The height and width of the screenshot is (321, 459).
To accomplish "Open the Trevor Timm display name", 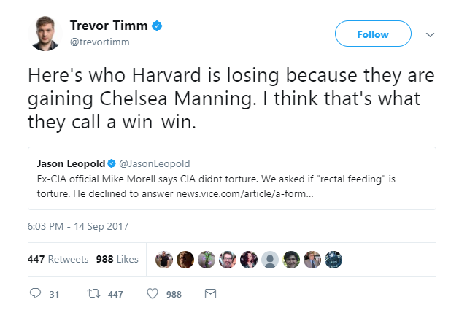I will (x=109, y=26).
